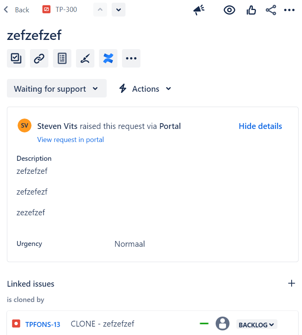Go back using the Back button
302x335 pixels.
17,10
